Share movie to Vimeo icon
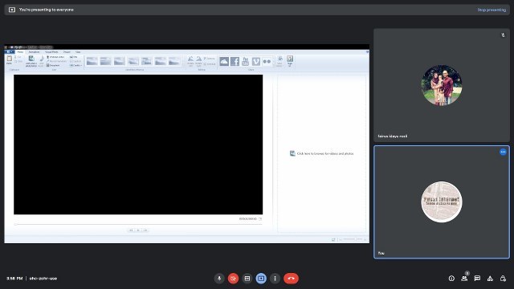The height and width of the screenshot is (289, 514). [x=256, y=61]
